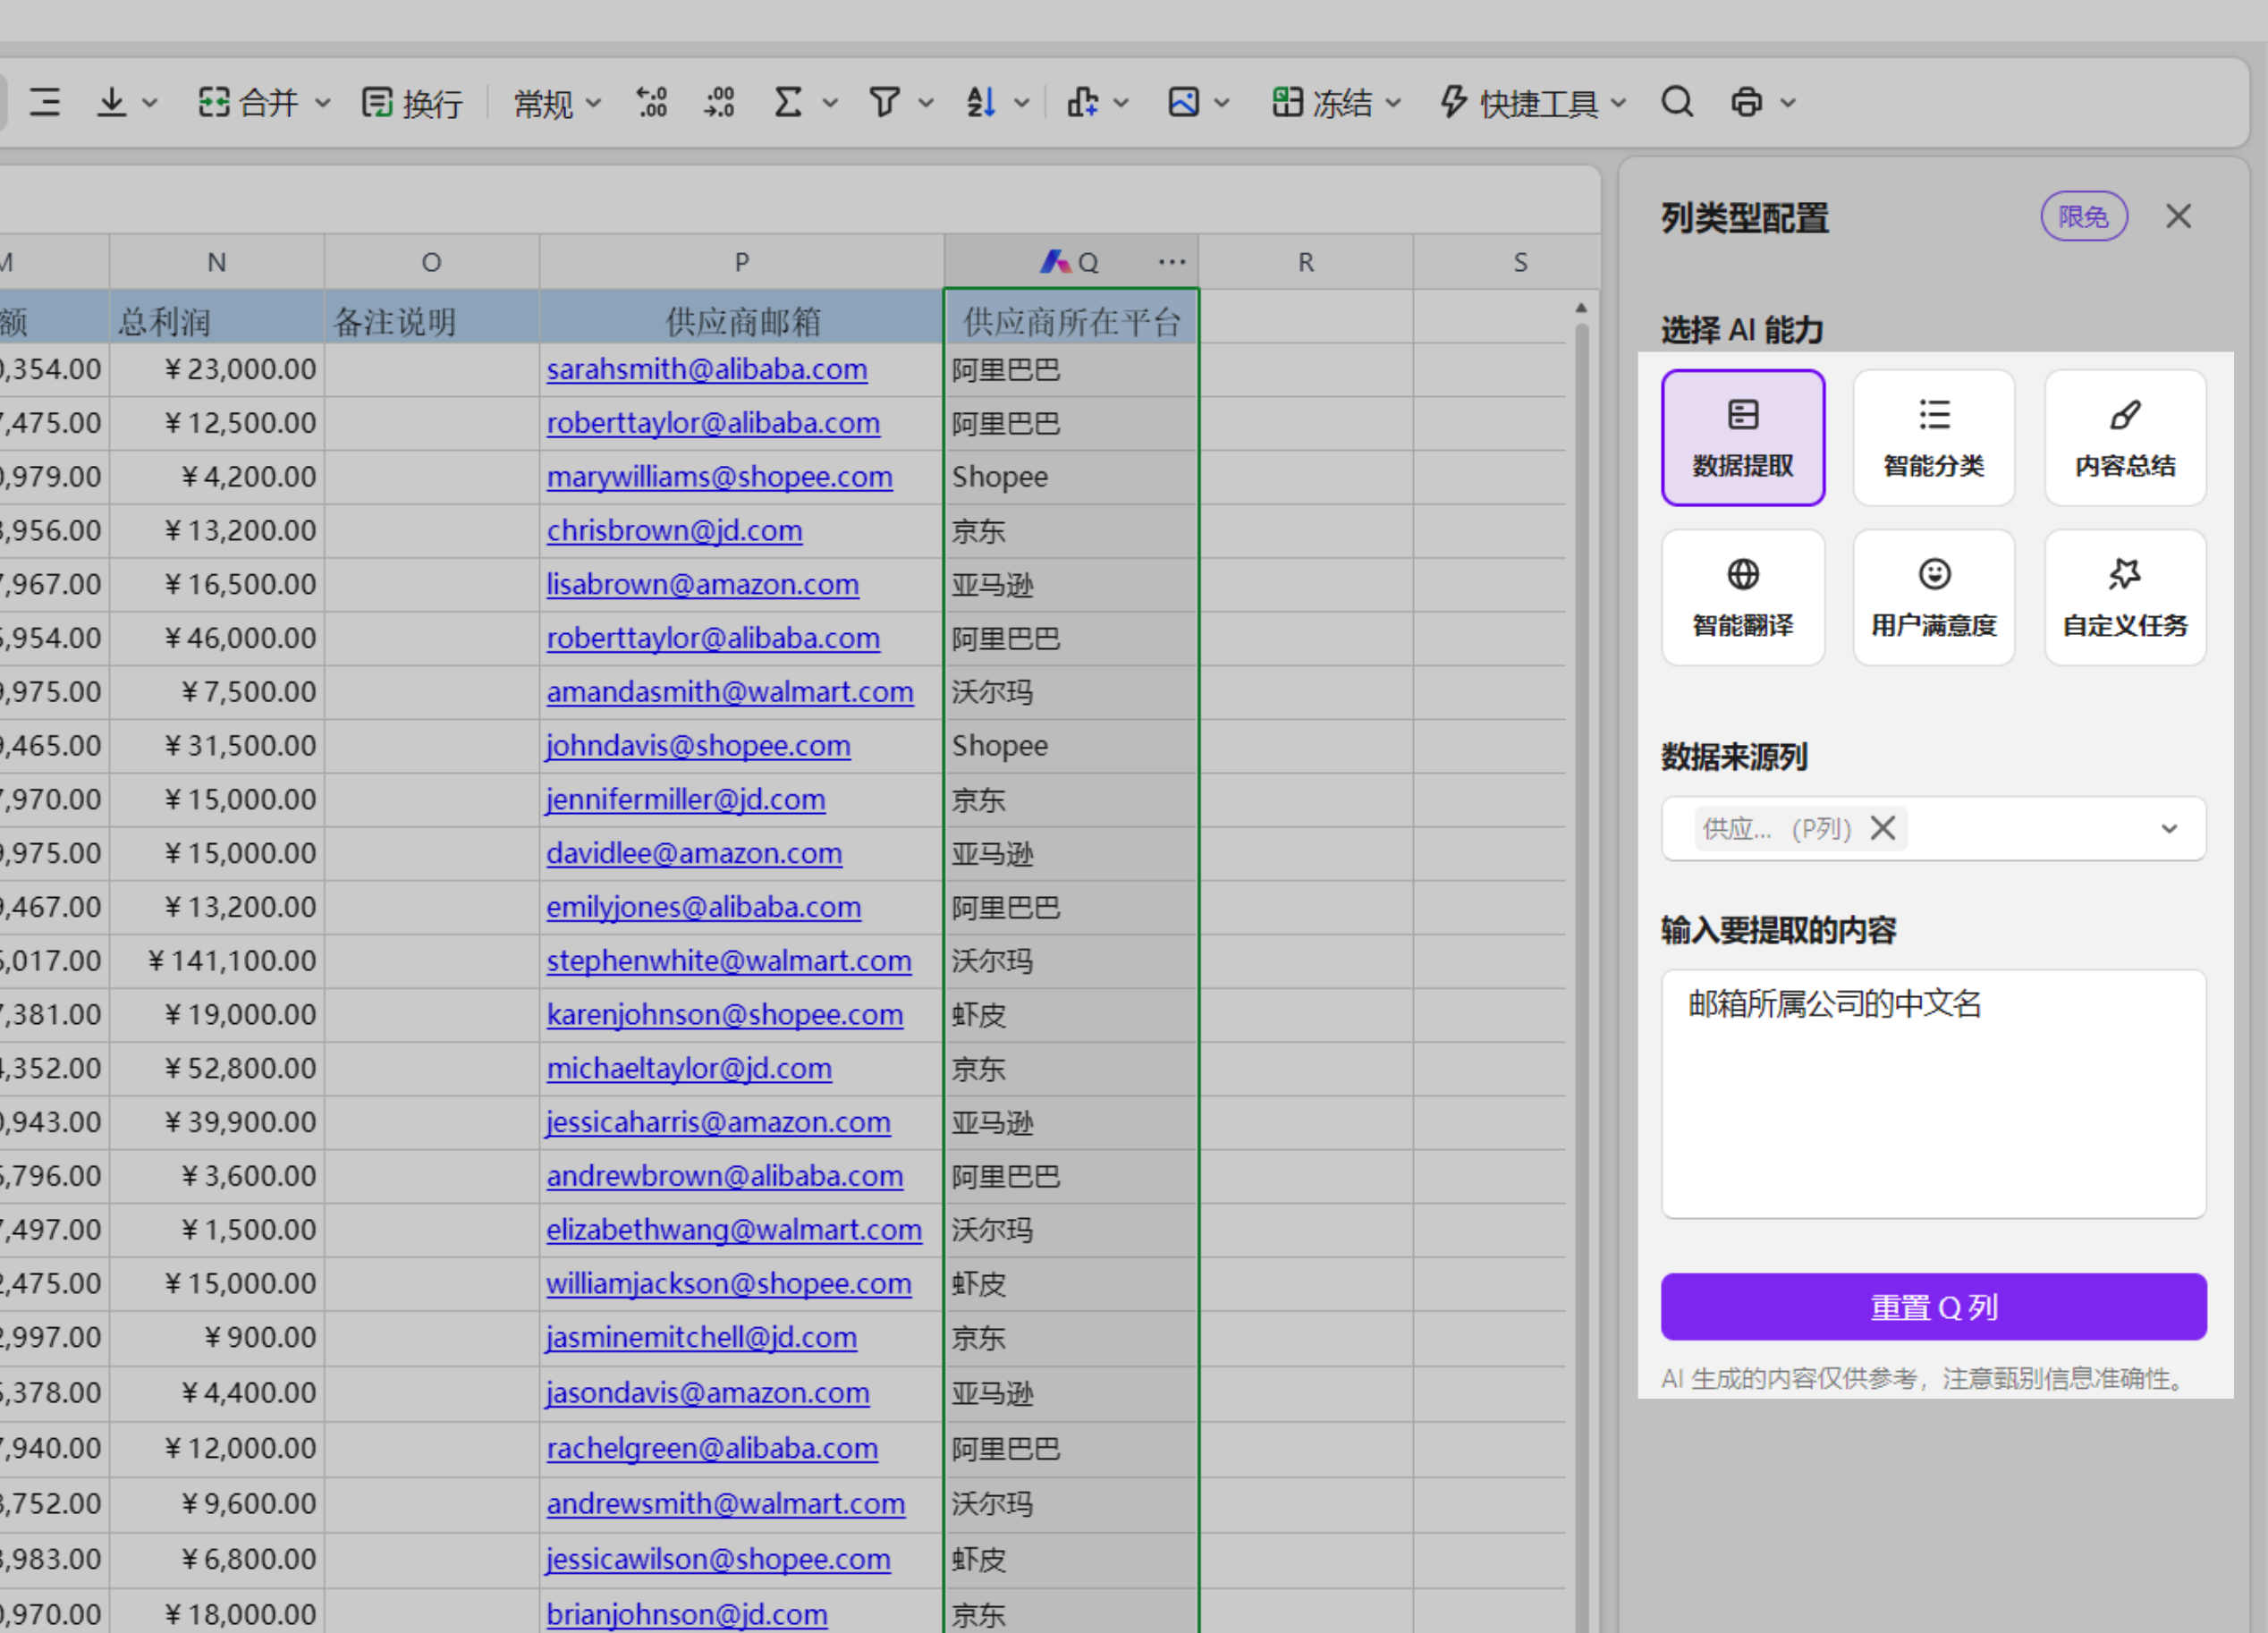Open the filter dropdown arrow
Viewport: 2268px width, 1633px height.
[926, 103]
